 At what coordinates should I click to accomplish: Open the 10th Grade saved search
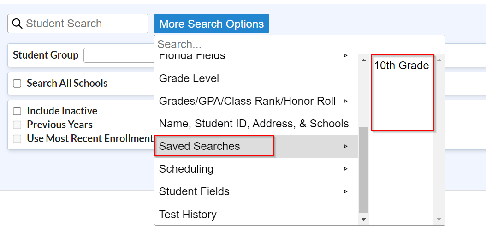[x=401, y=66]
